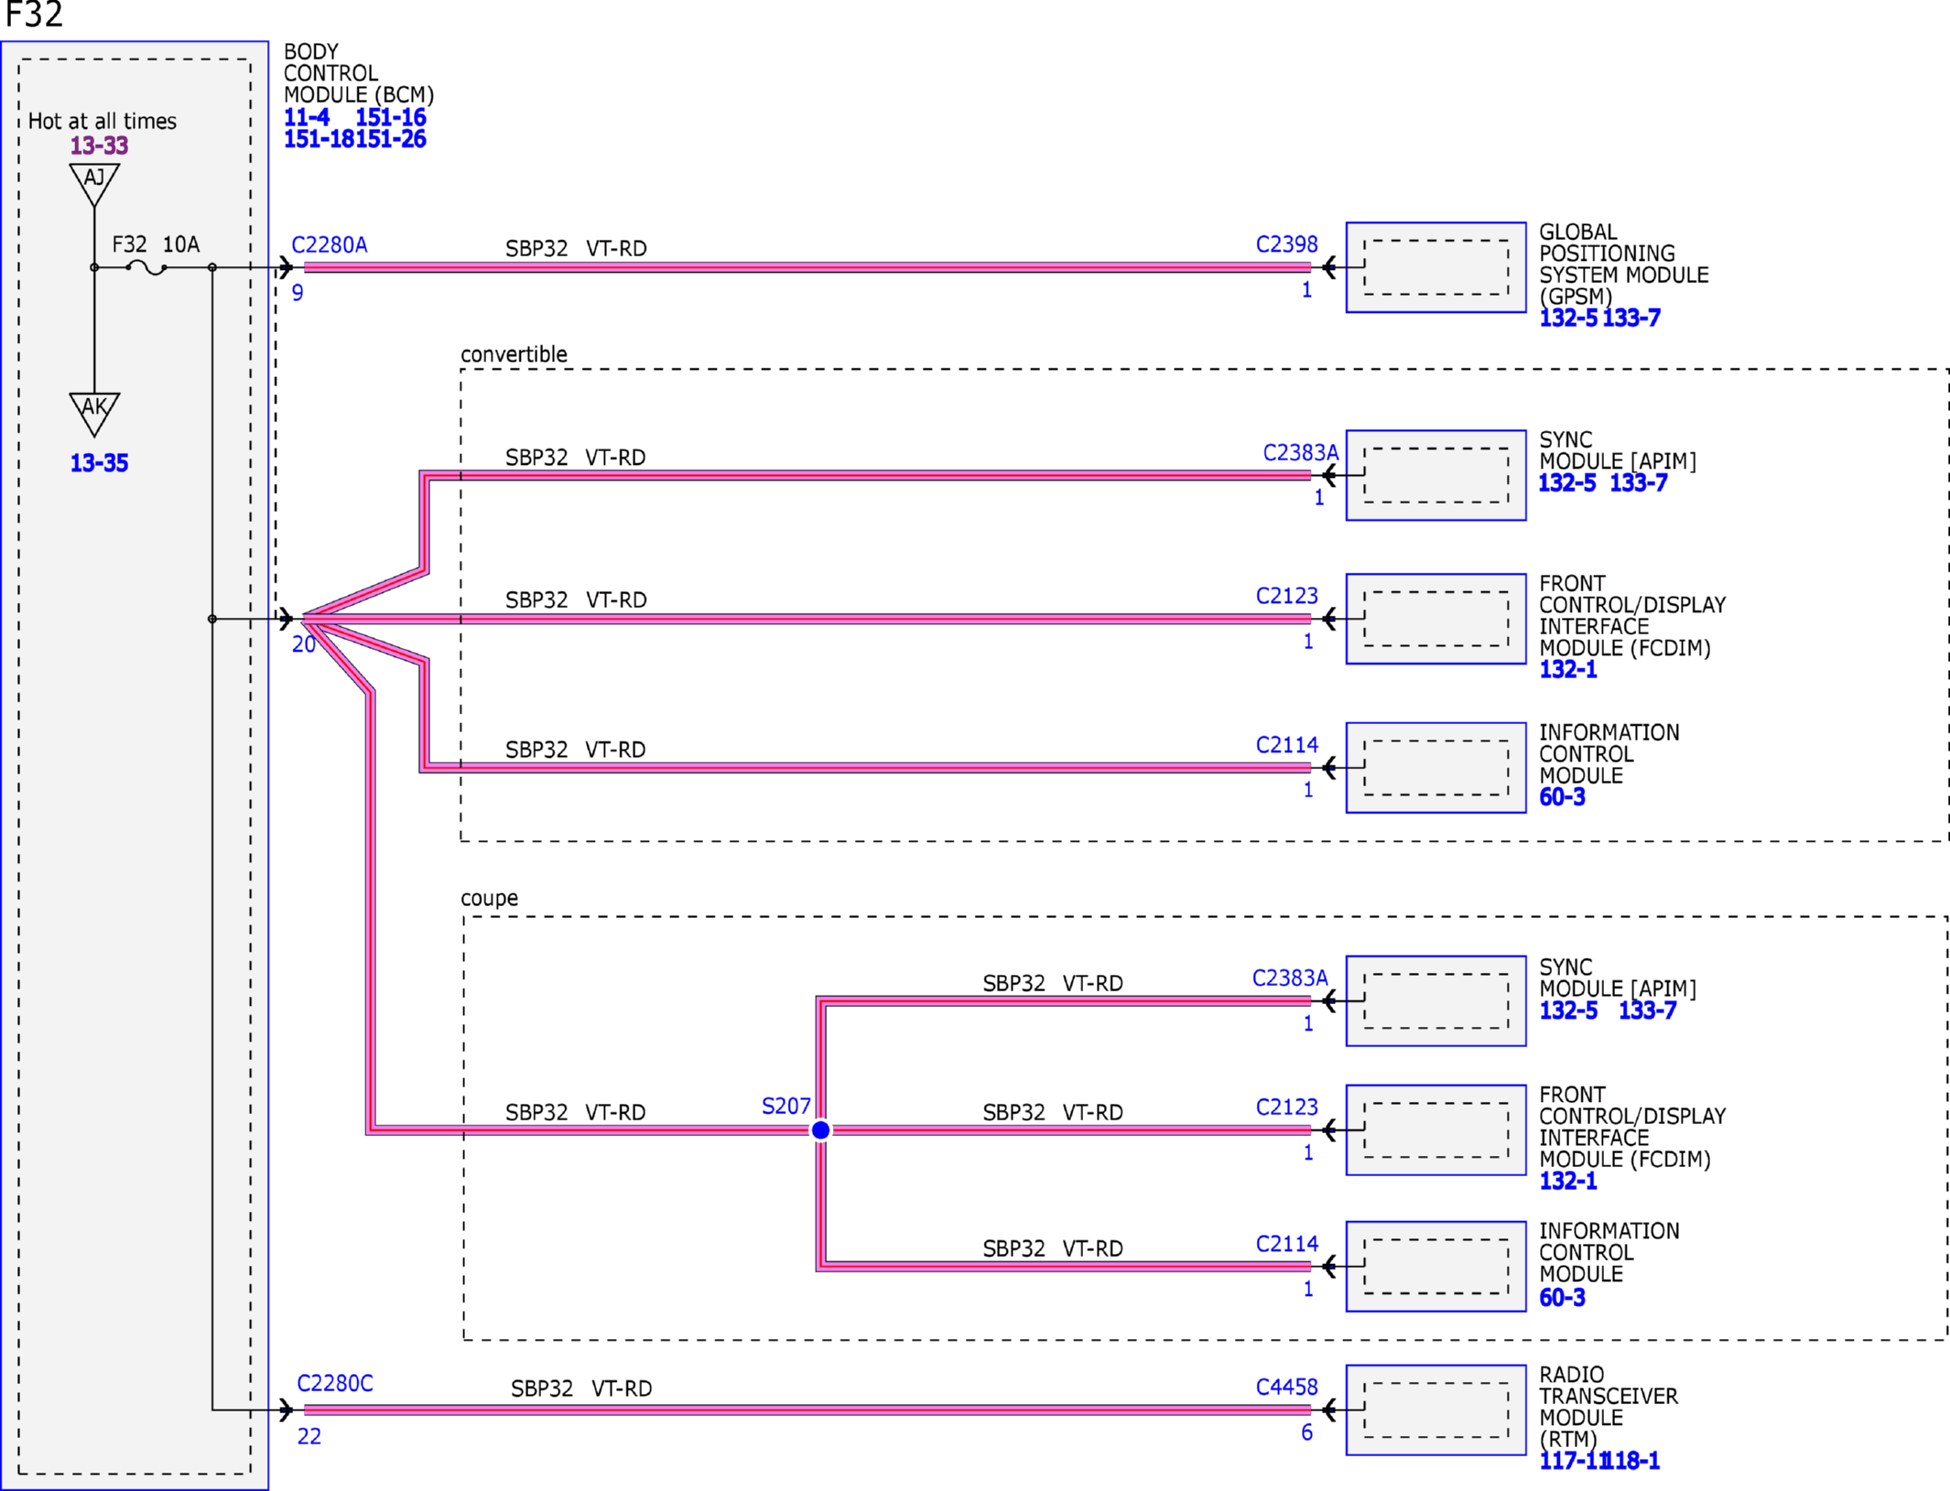Select the Radio Transceiver Module box
The image size is (1950, 1491).
(x=1435, y=1410)
